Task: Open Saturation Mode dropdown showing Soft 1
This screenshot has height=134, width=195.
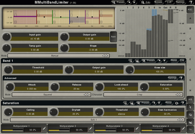Action: pos(97,120)
